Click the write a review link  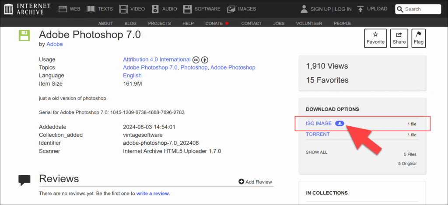[x=152, y=193]
